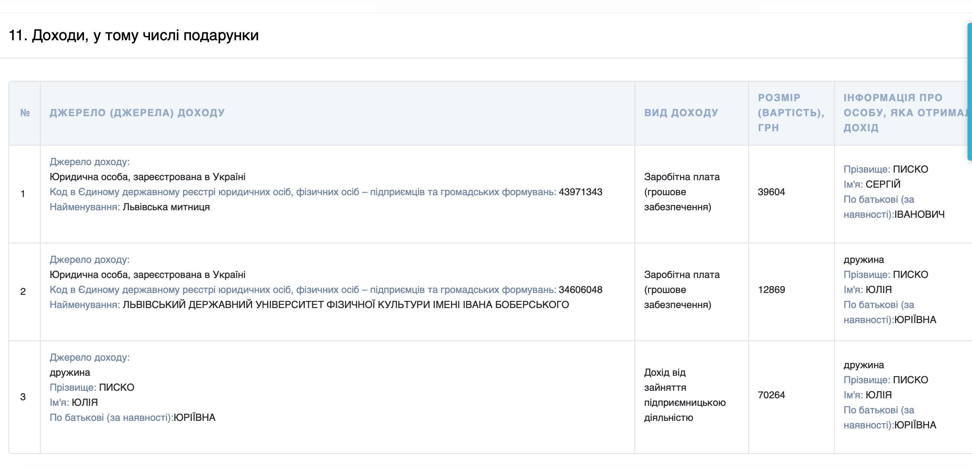The image size is (972, 469).
Task: Click the income amount 70264
Action: coord(771,395)
